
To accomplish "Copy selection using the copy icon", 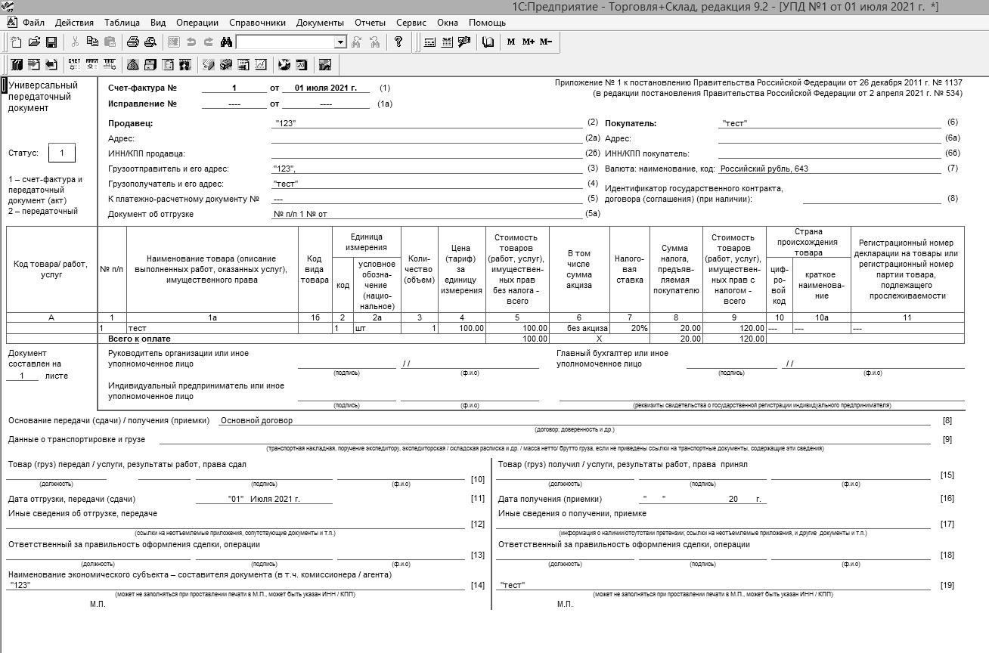I will (92, 42).
